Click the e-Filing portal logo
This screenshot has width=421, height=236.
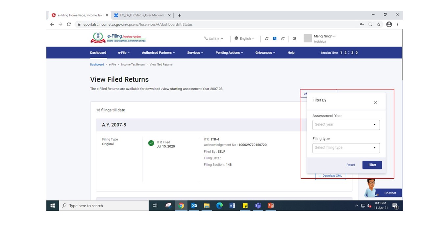(118, 38)
